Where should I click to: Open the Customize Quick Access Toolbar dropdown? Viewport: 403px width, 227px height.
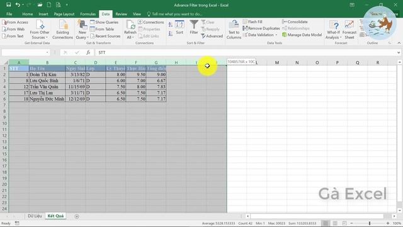(67, 4)
